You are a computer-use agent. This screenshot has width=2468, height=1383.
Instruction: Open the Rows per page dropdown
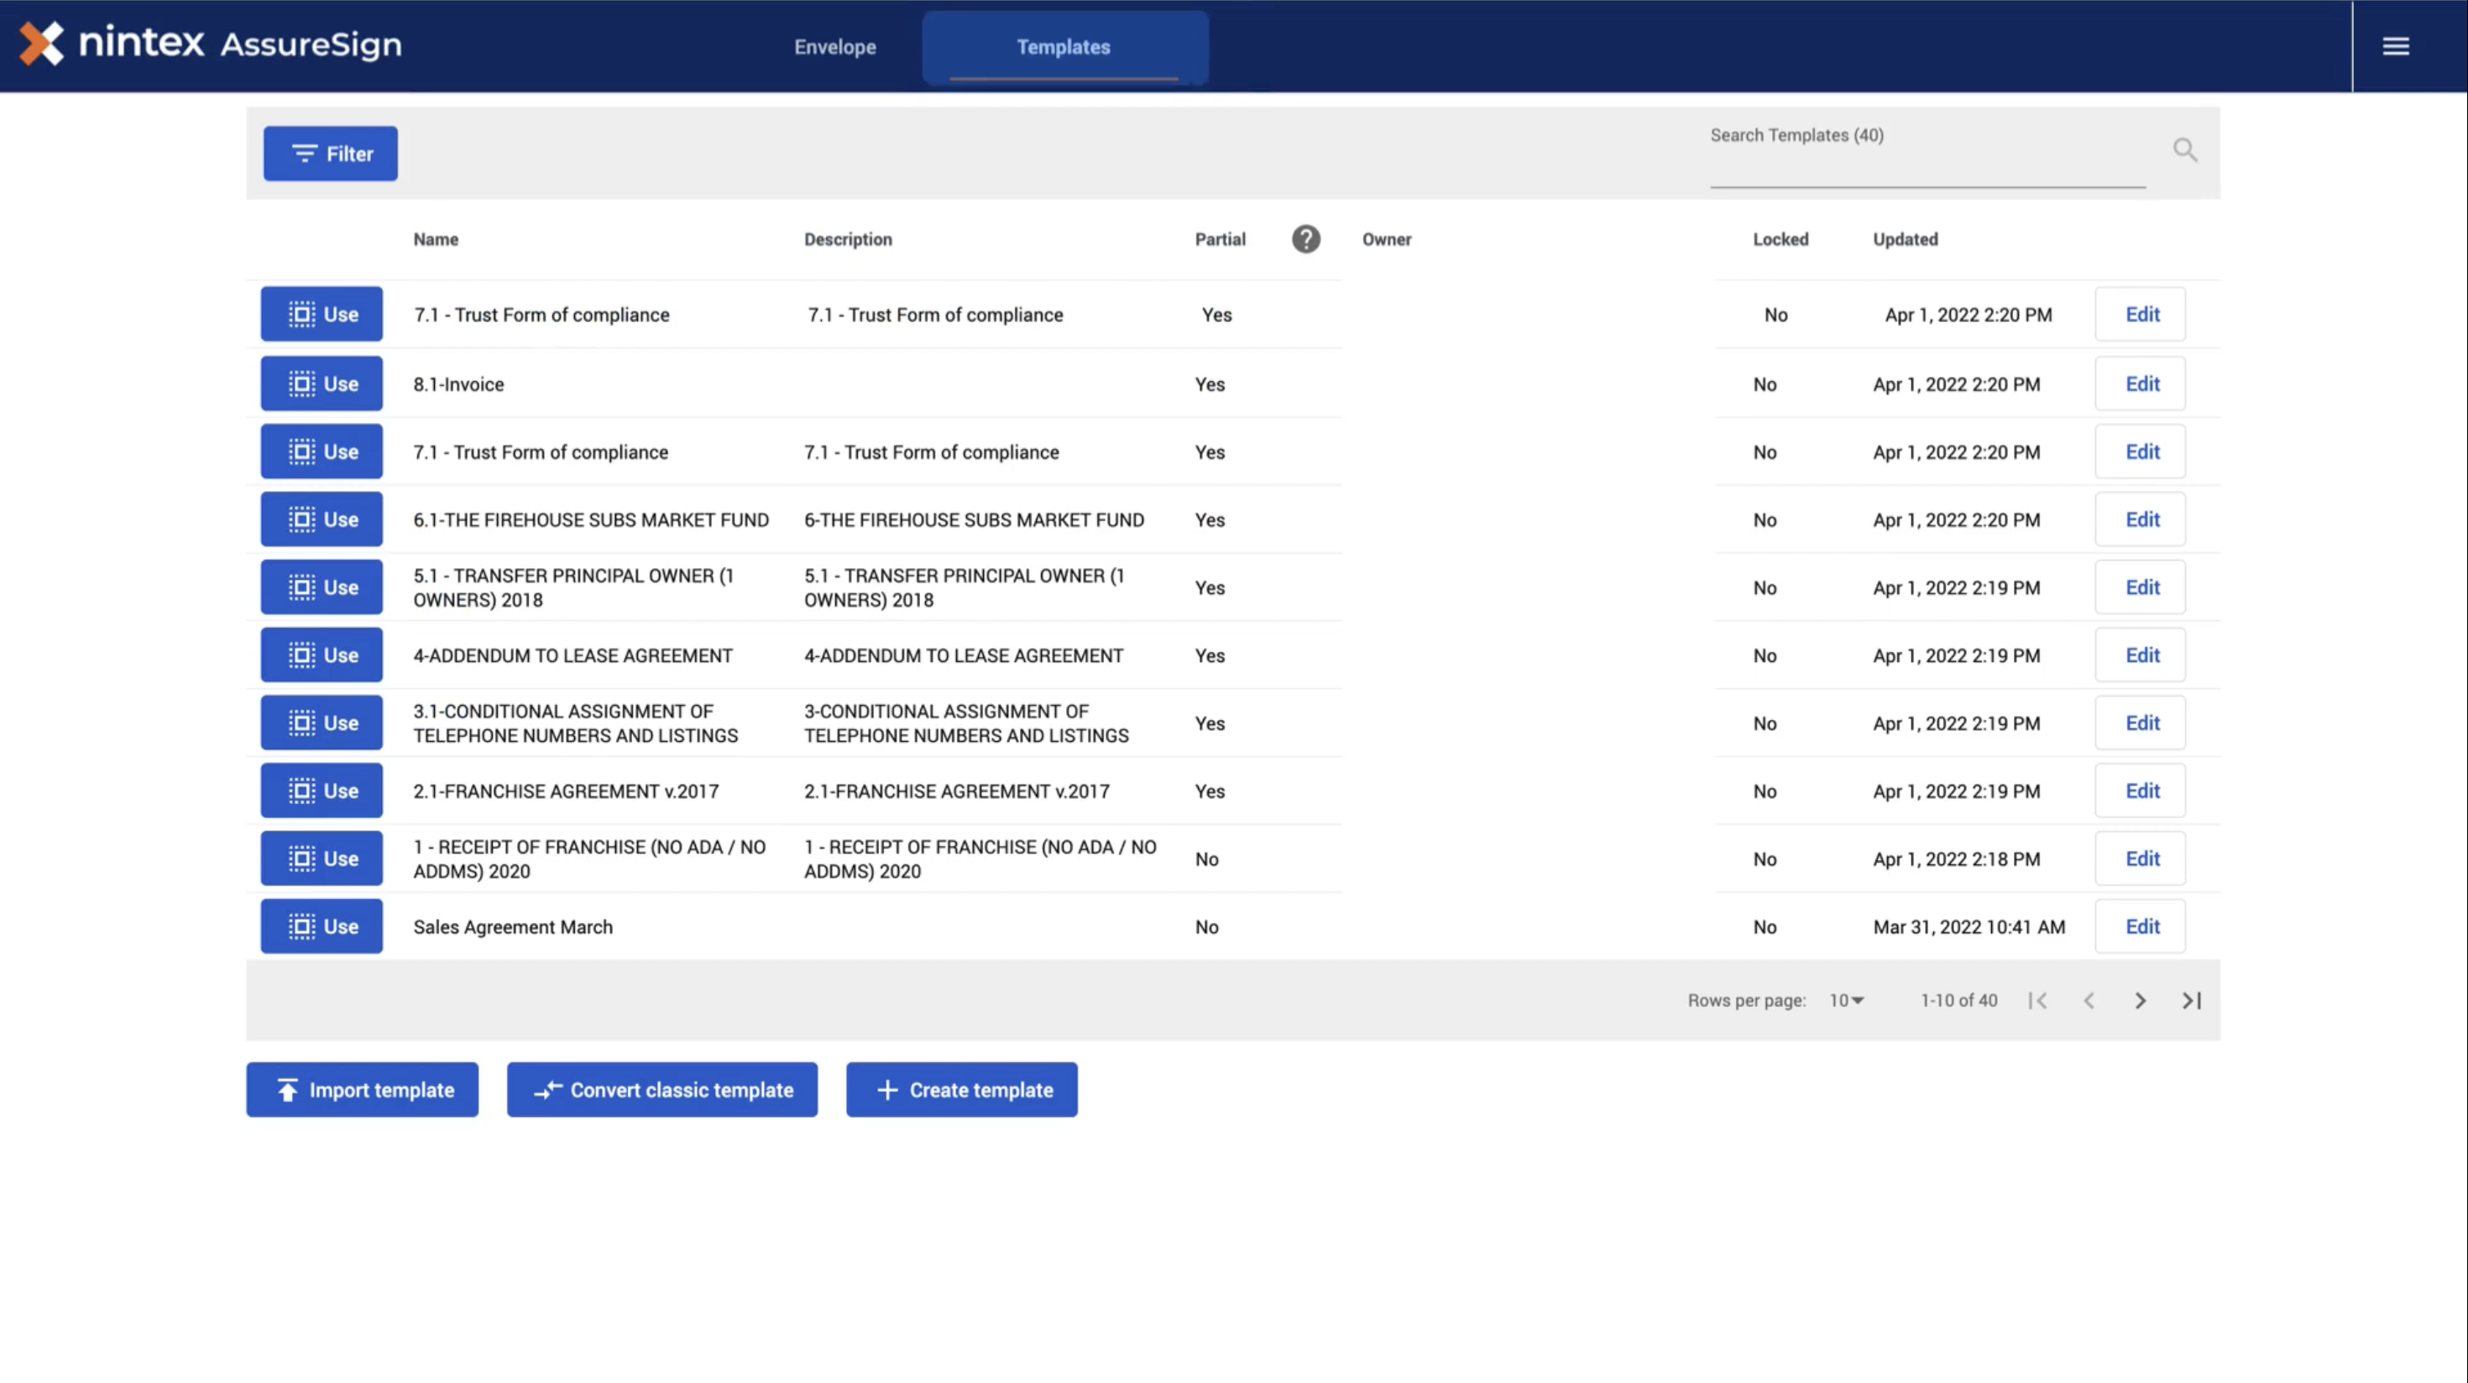point(1846,999)
